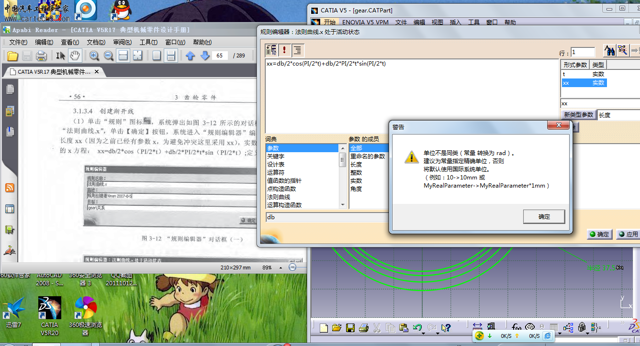The width and height of the screenshot is (640, 346).
Task: Toggle fit-page view in Apabi Reader
Action: (x=137, y=56)
